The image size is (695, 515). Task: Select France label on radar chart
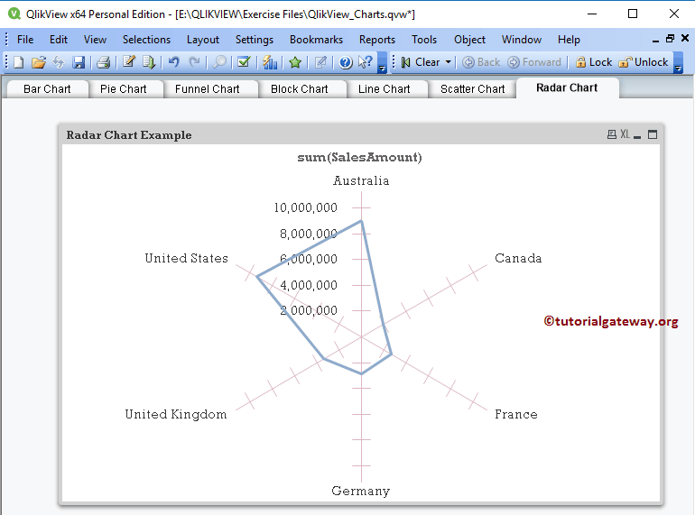516,414
